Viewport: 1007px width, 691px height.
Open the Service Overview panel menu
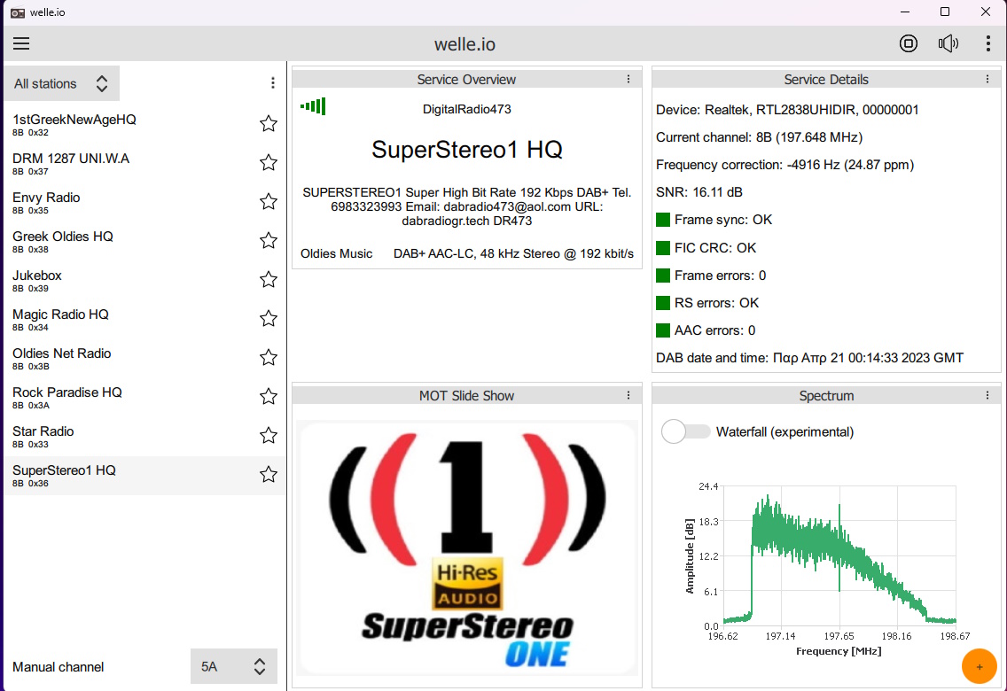(x=628, y=79)
